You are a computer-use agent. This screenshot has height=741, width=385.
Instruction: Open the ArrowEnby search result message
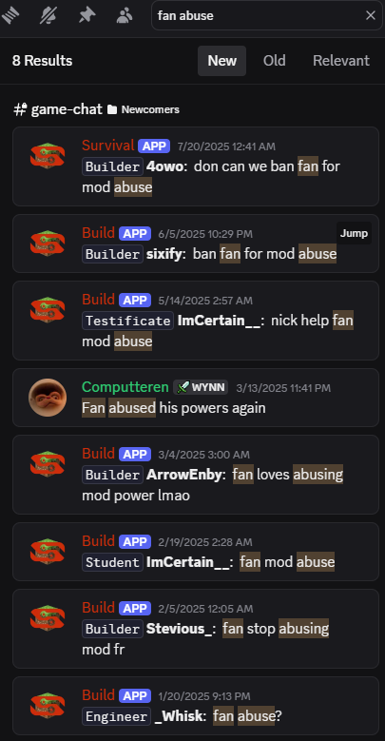coord(196,475)
